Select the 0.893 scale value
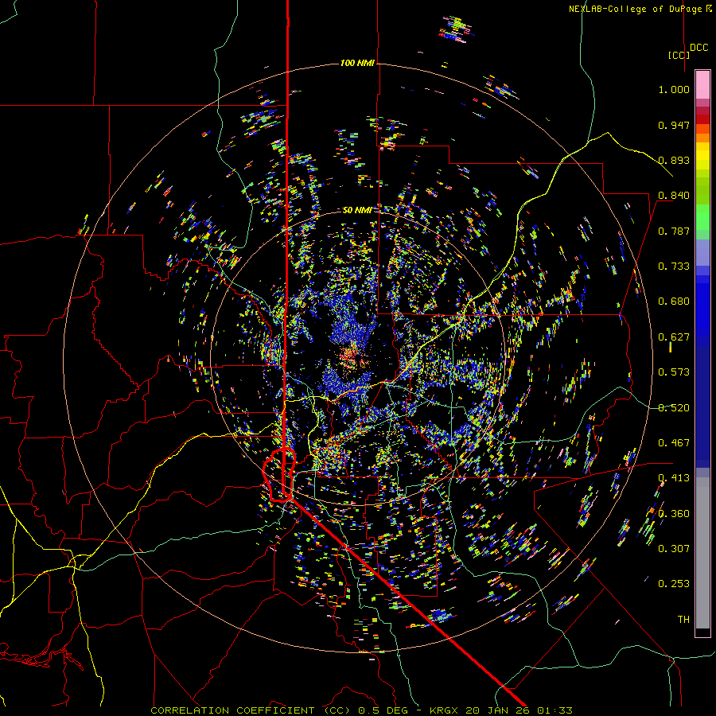 (x=674, y=160)
